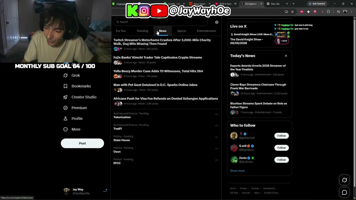The height and width of the screenshot is (200, 356).
Task: Open more options for Tokenization trend
Action: click(216, 114)
